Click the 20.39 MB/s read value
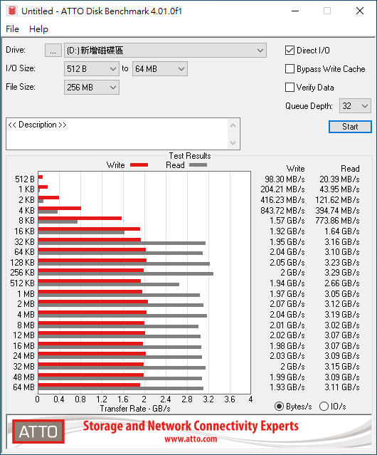The image size is (377, 455). [x=339, y=179]
